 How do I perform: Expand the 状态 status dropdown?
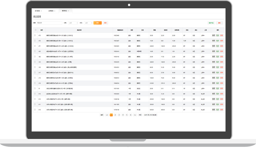(88, 23)
